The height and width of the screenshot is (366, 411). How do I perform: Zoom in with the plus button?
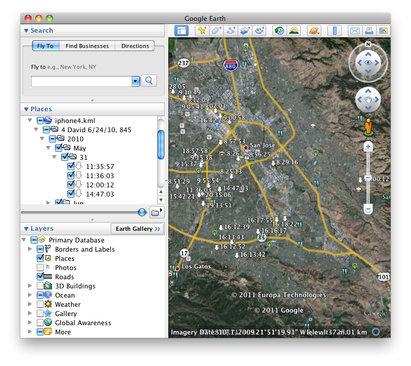tap(368, 147)
